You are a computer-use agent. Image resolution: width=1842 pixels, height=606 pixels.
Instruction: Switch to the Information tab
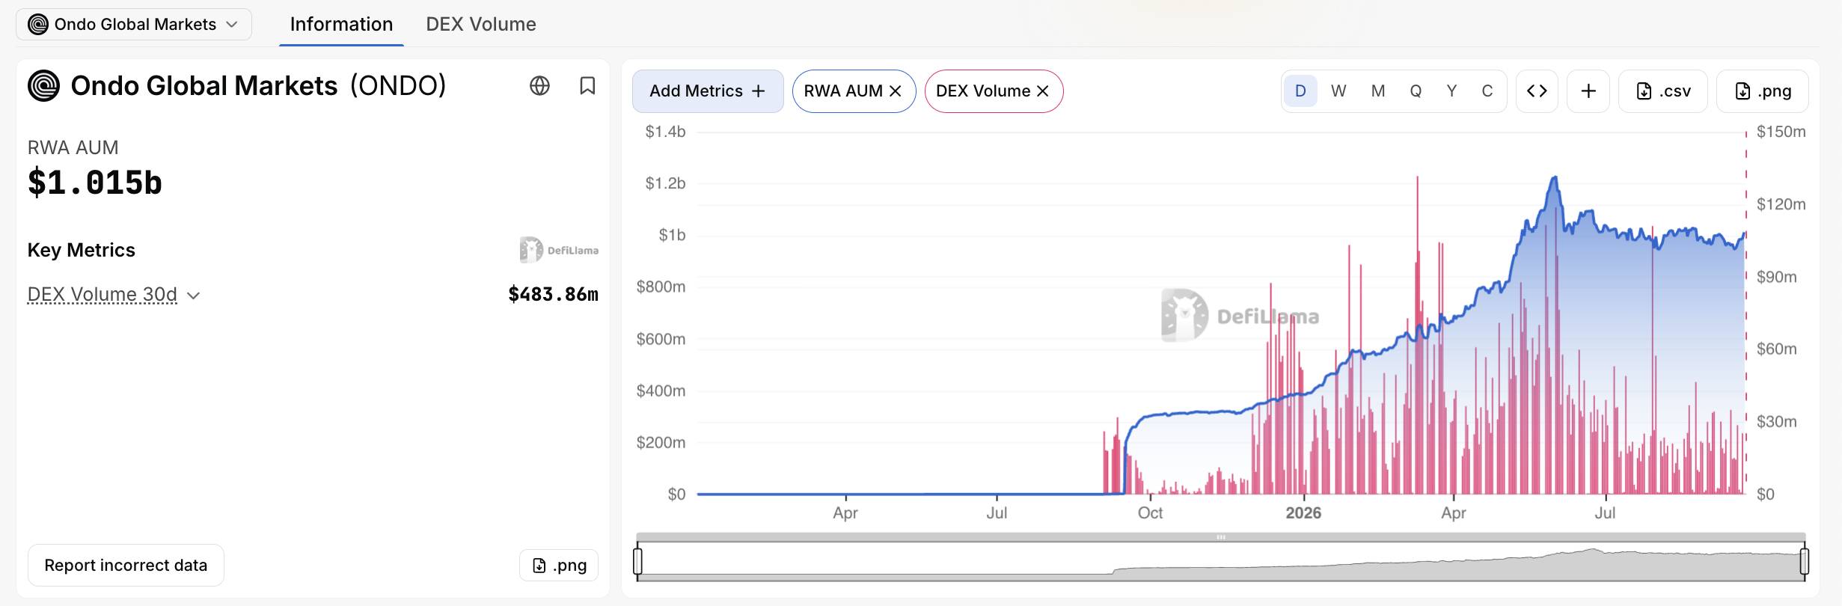[341, 24]
